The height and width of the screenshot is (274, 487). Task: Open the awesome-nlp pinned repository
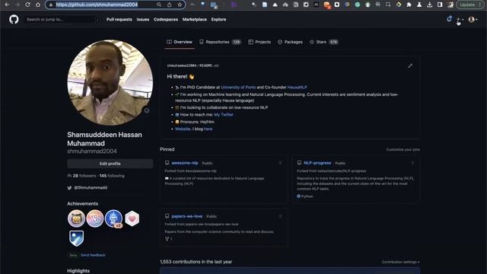coord(185,163)
